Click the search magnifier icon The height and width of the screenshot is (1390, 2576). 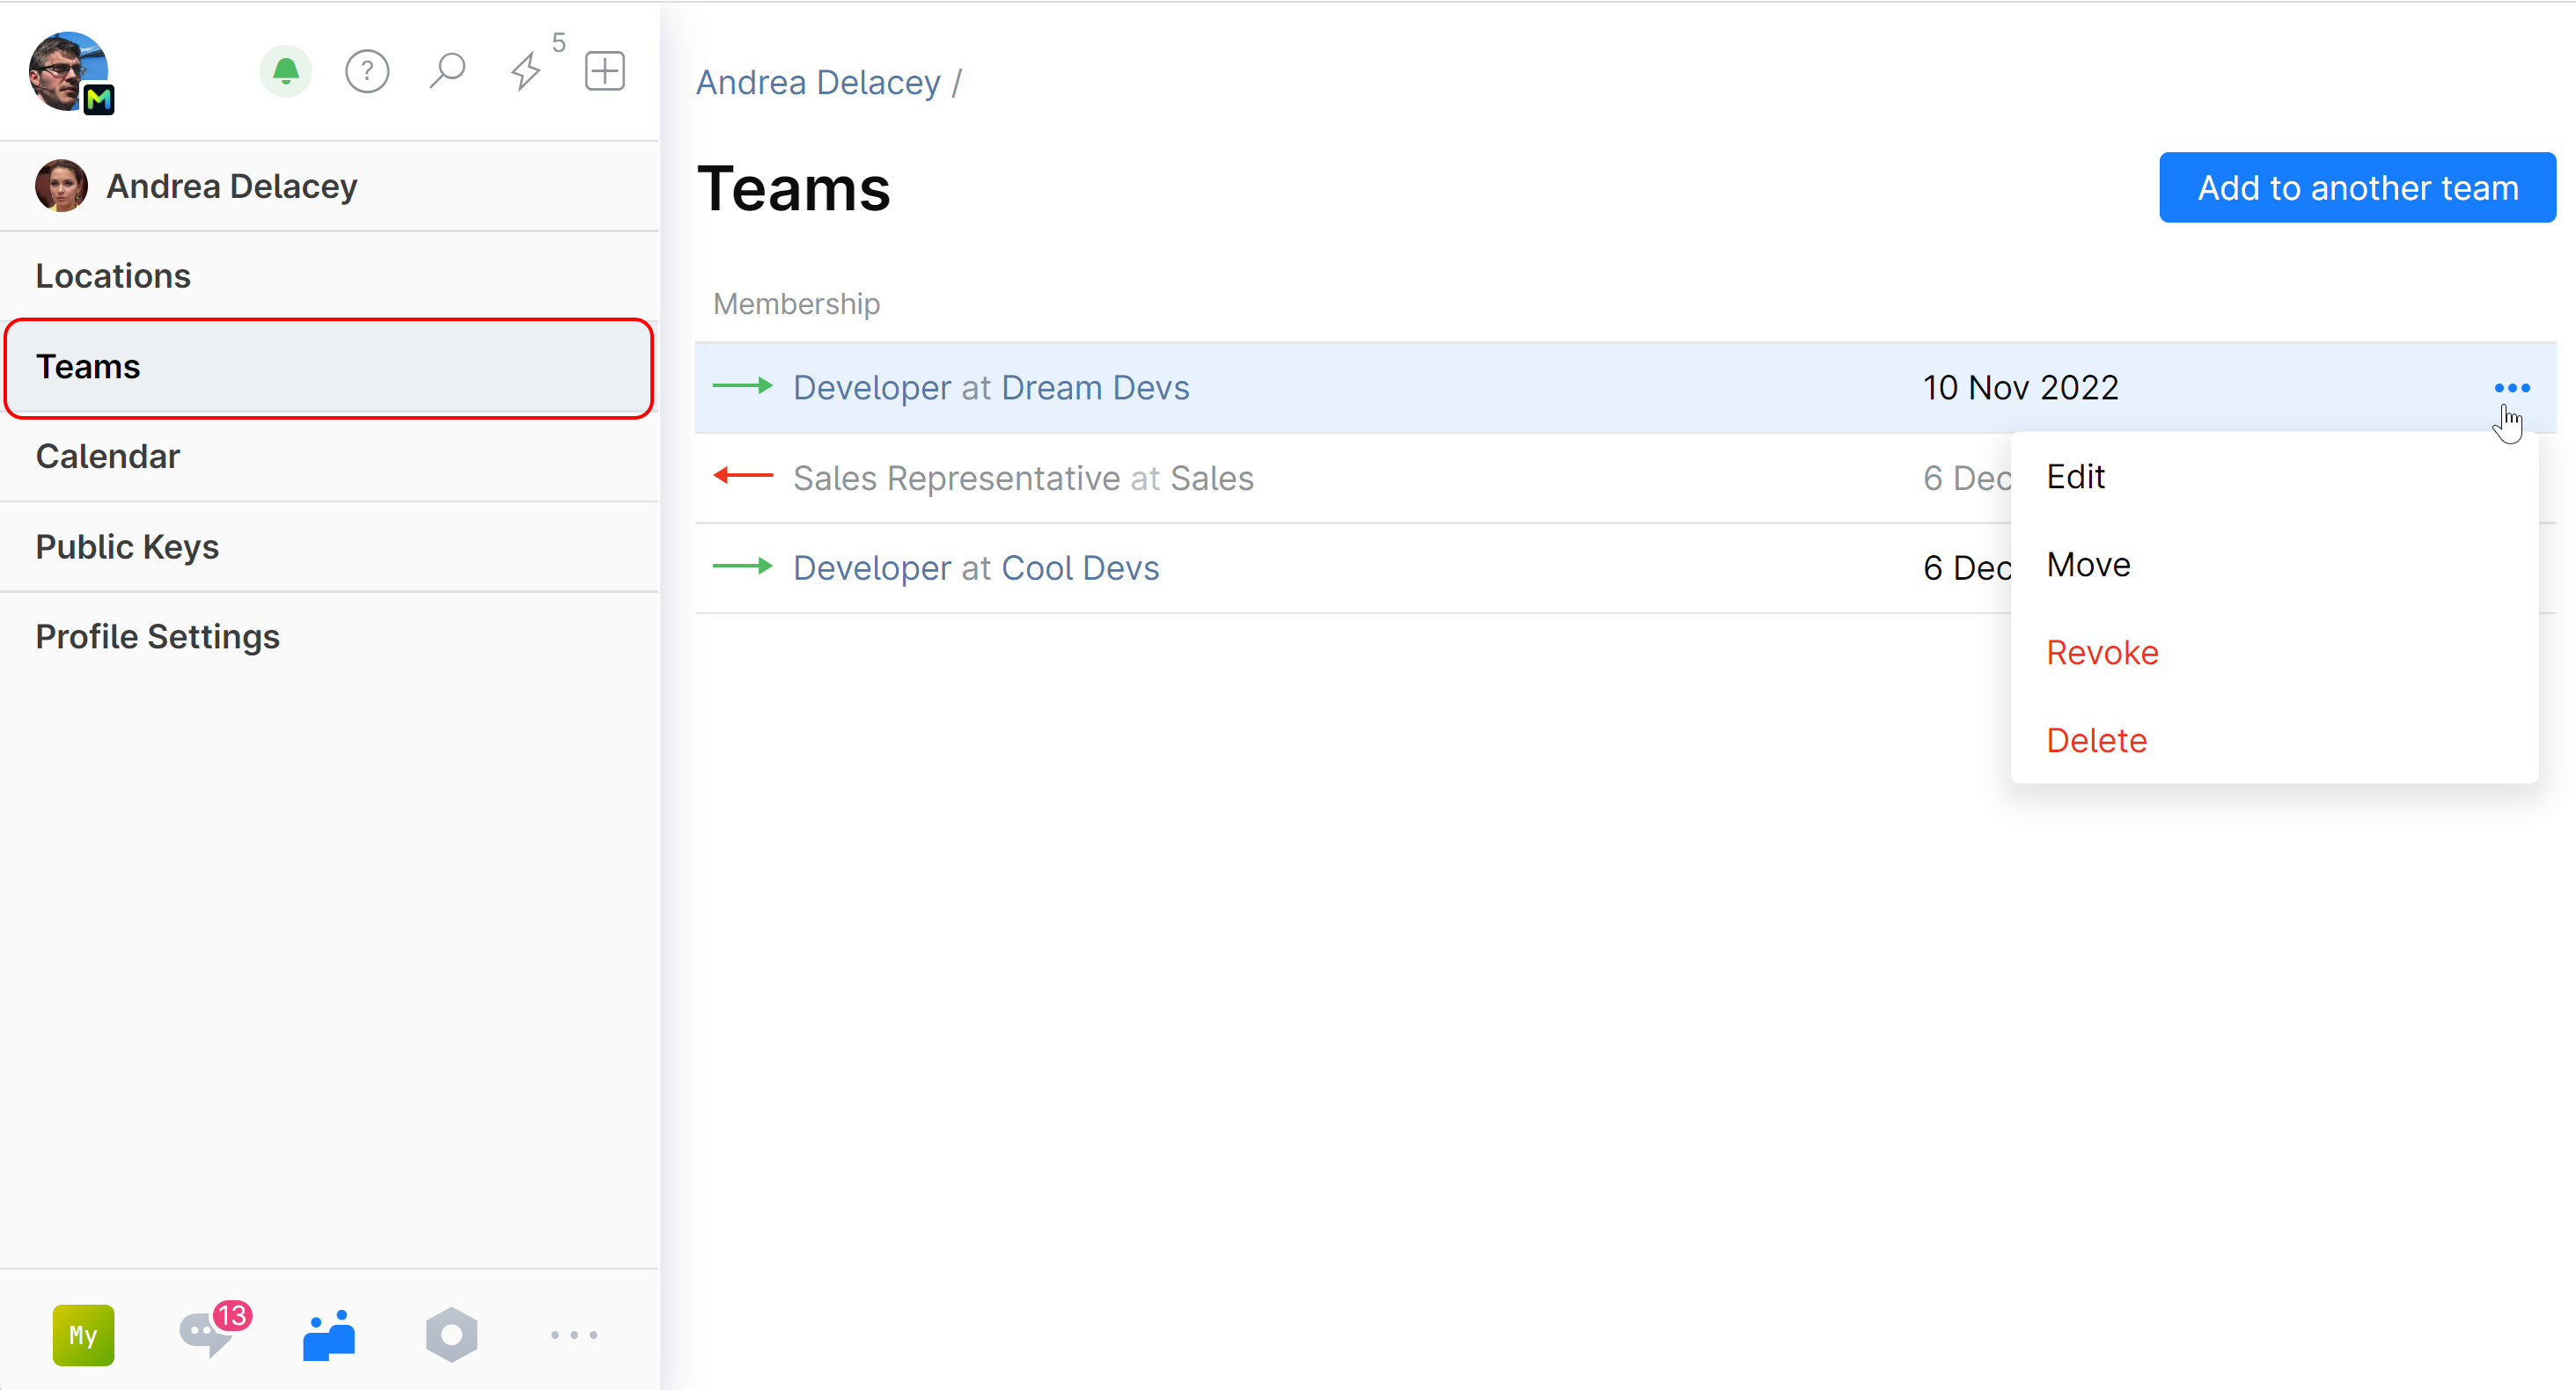447,71
